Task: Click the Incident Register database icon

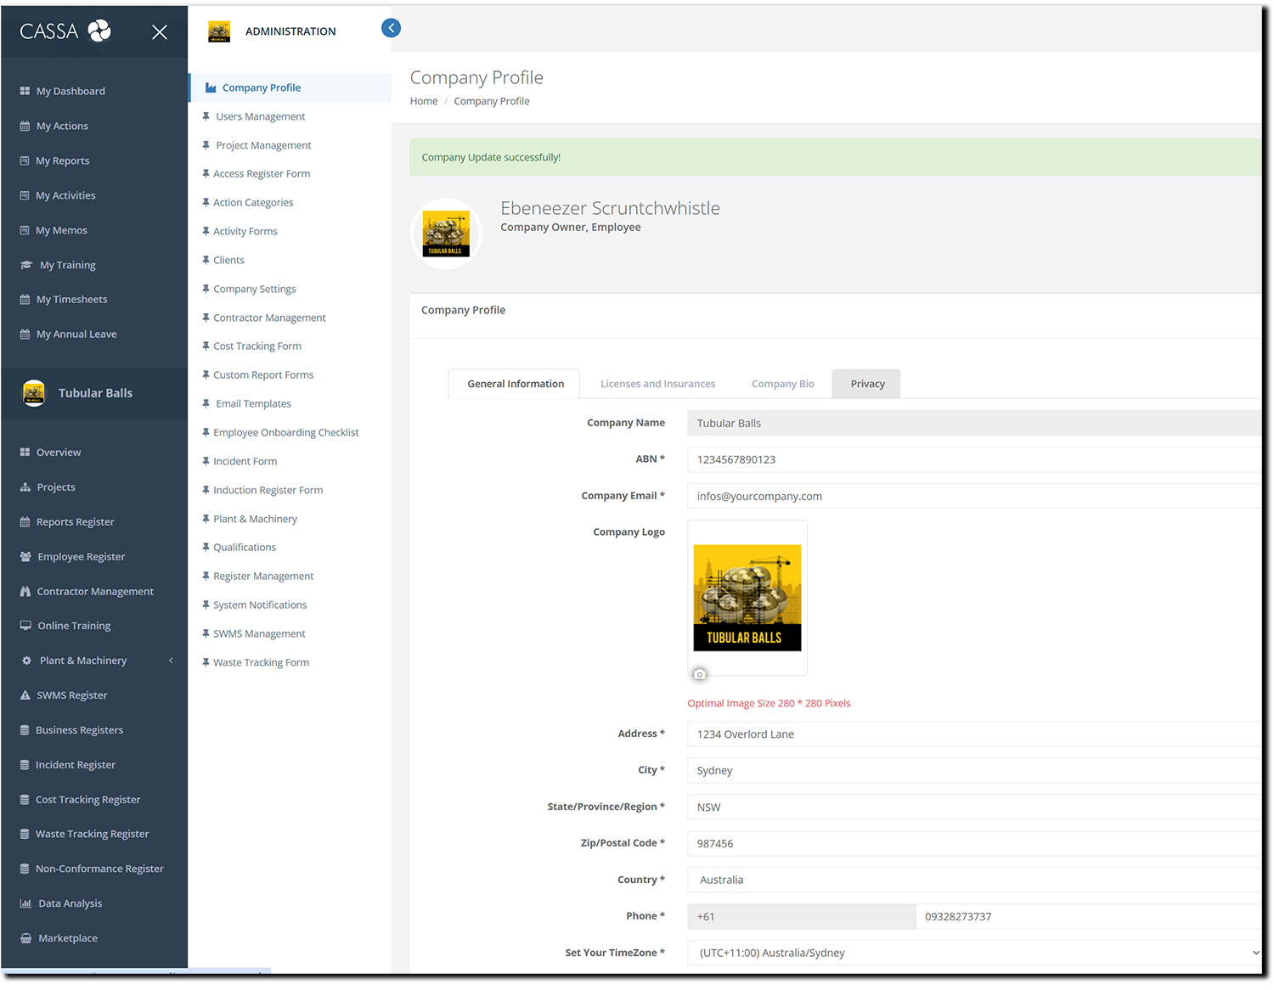Action: 25,765
